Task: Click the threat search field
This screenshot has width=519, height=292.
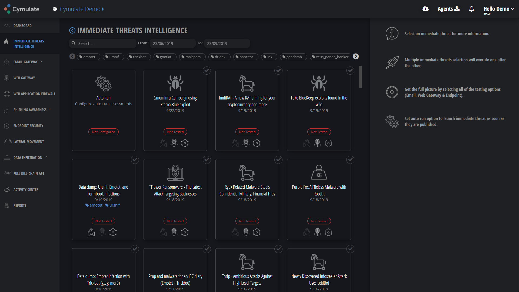Action: [103, 43]
